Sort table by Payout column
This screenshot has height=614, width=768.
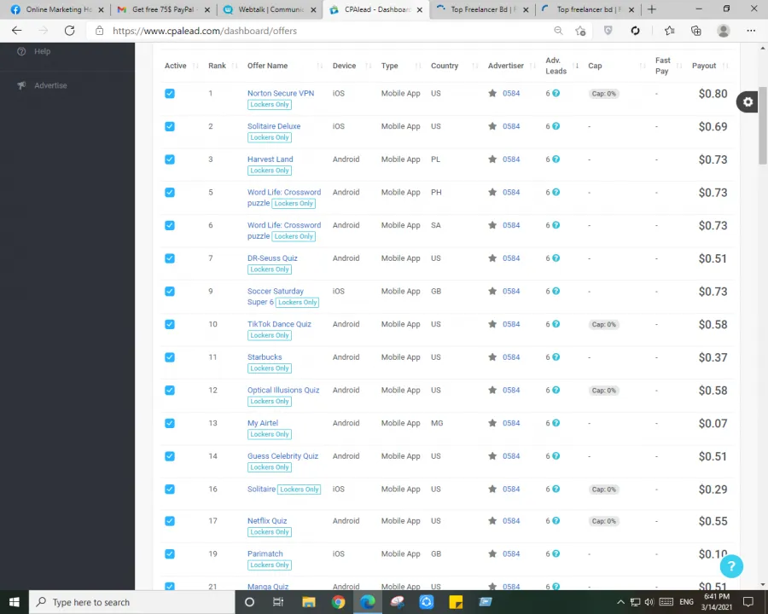click(x=703, y=66)
